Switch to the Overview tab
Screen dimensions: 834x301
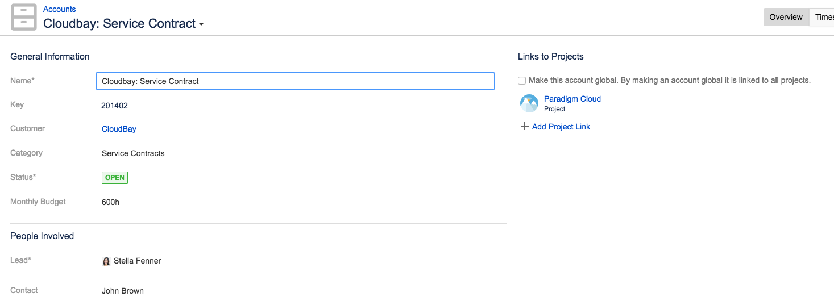coord(786,17)
